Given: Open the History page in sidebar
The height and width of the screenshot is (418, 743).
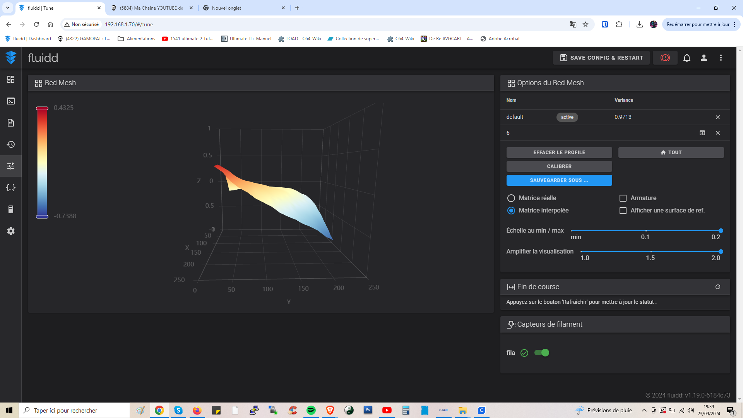Looking at the screenshot, I should (11, 144).
